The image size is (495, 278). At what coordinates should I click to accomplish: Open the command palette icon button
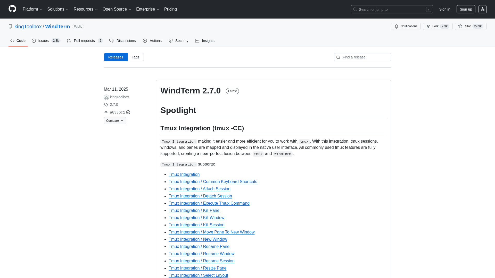[x=482, y=9]
